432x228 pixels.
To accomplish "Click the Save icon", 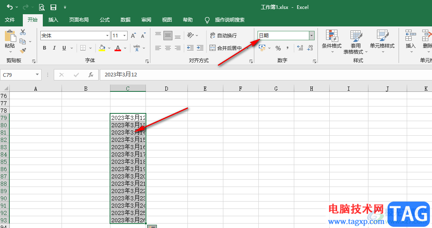I will click(53, 7).
